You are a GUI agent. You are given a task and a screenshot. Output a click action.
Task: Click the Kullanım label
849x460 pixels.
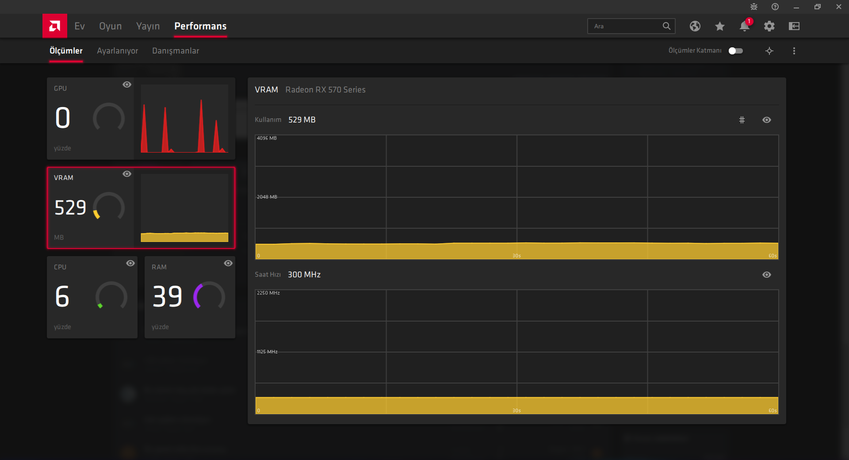(268, 120)
